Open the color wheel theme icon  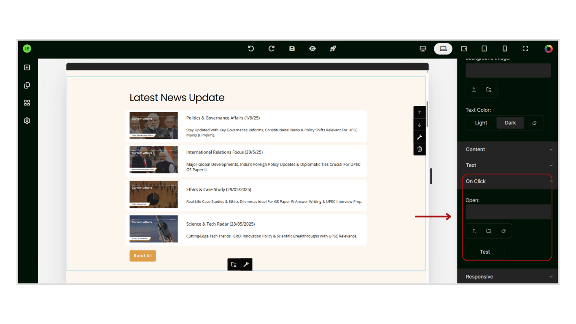coord(549,49)
